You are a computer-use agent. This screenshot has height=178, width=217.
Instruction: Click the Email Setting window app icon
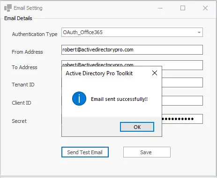pyautogui.click(x=8, y=8)
